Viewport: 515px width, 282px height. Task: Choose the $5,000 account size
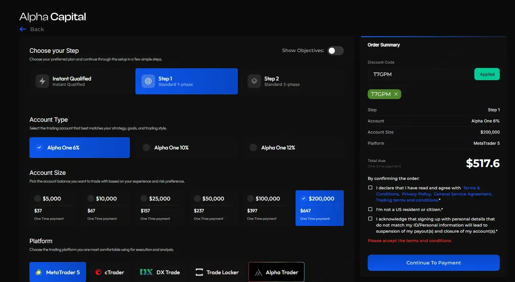(53, 208)
